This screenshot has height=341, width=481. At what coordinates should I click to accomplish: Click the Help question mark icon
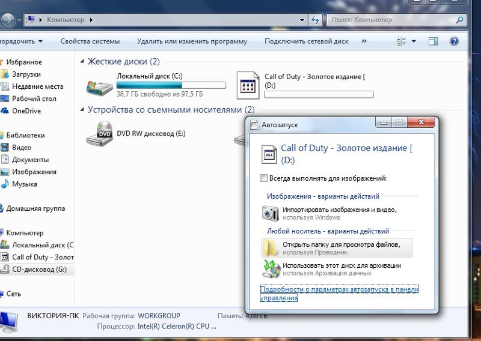[x=454, y=41]
